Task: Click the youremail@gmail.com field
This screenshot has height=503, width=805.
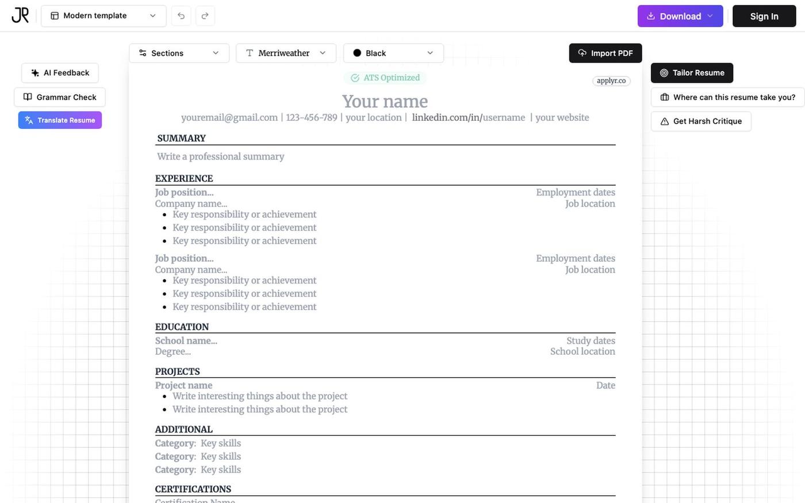Action: click(229, 117)
